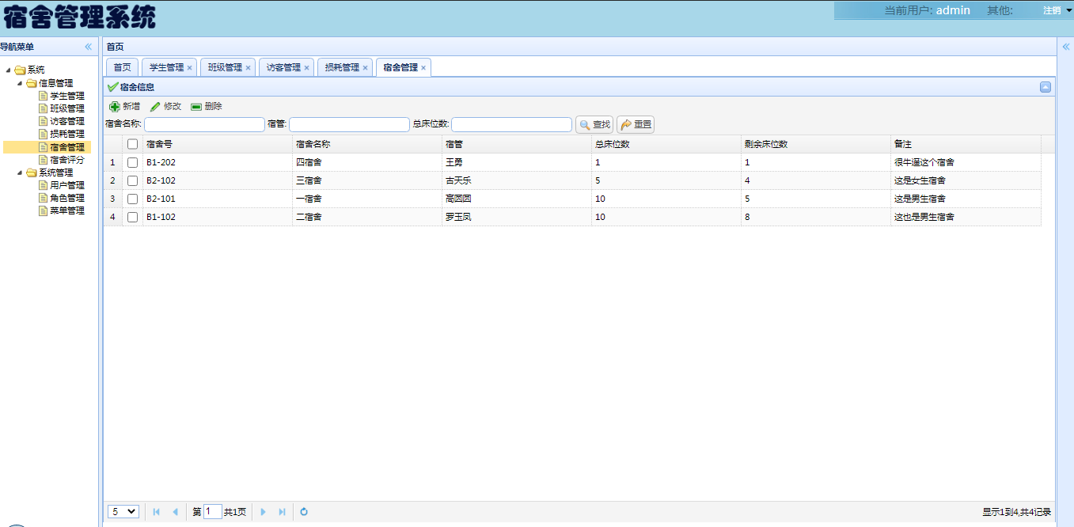This screenshot has width=1074, height=527.
Task: Open 访客管理 in navigation tree
Action: point(66,121)
